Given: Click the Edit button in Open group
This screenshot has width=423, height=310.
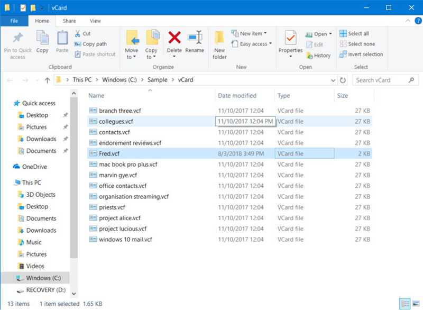Looking at the screenshot, I should tap(315, 44).
